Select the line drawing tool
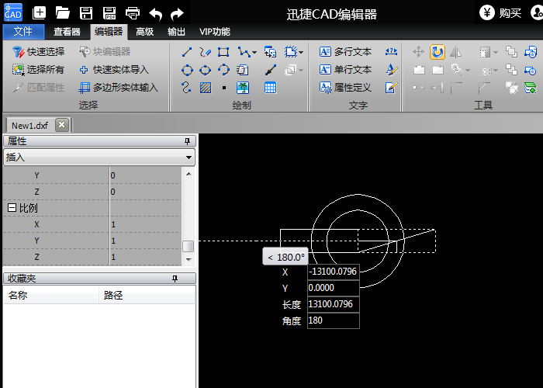 [x=187, y=52]
